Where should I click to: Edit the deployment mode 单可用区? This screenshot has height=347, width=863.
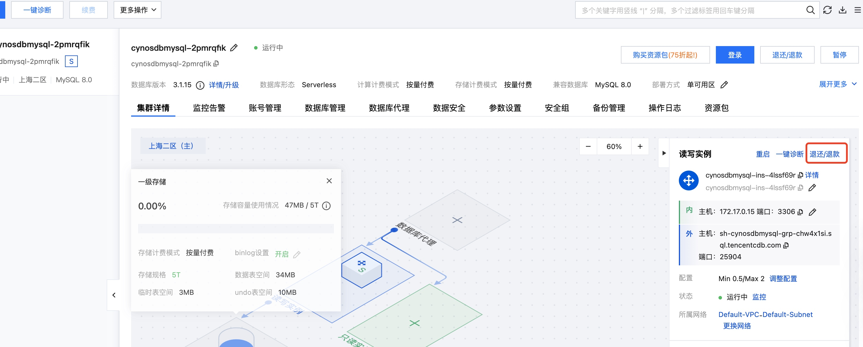coord(724,85)
